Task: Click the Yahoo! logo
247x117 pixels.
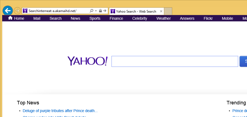Action: [x=87, y=61]
